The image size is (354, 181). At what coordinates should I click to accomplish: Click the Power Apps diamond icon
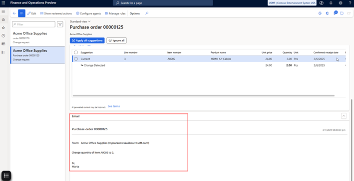point(320,13)
